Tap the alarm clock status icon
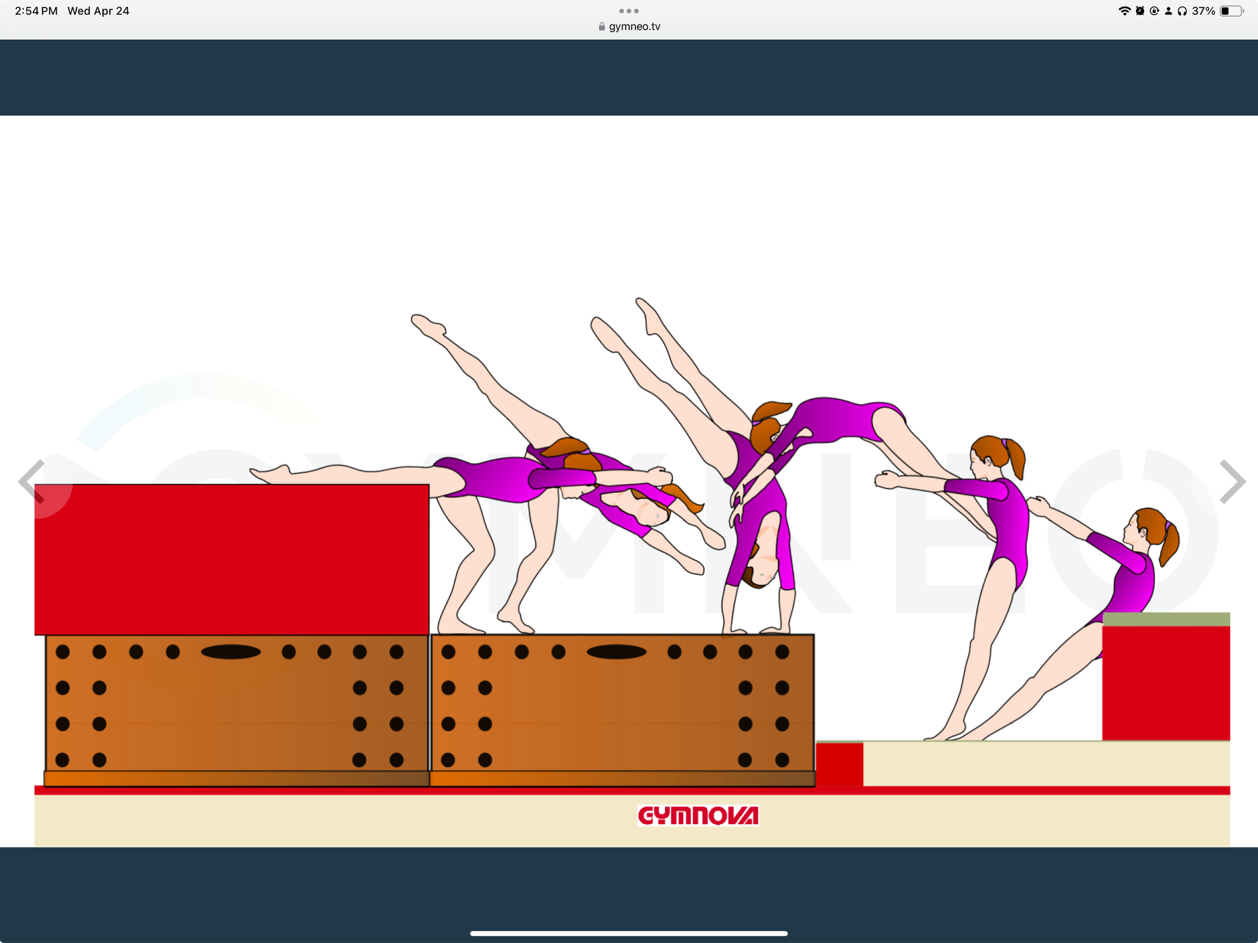Image resolution: width=1258 pixels, height=943 pixels. click(1140, 11)
